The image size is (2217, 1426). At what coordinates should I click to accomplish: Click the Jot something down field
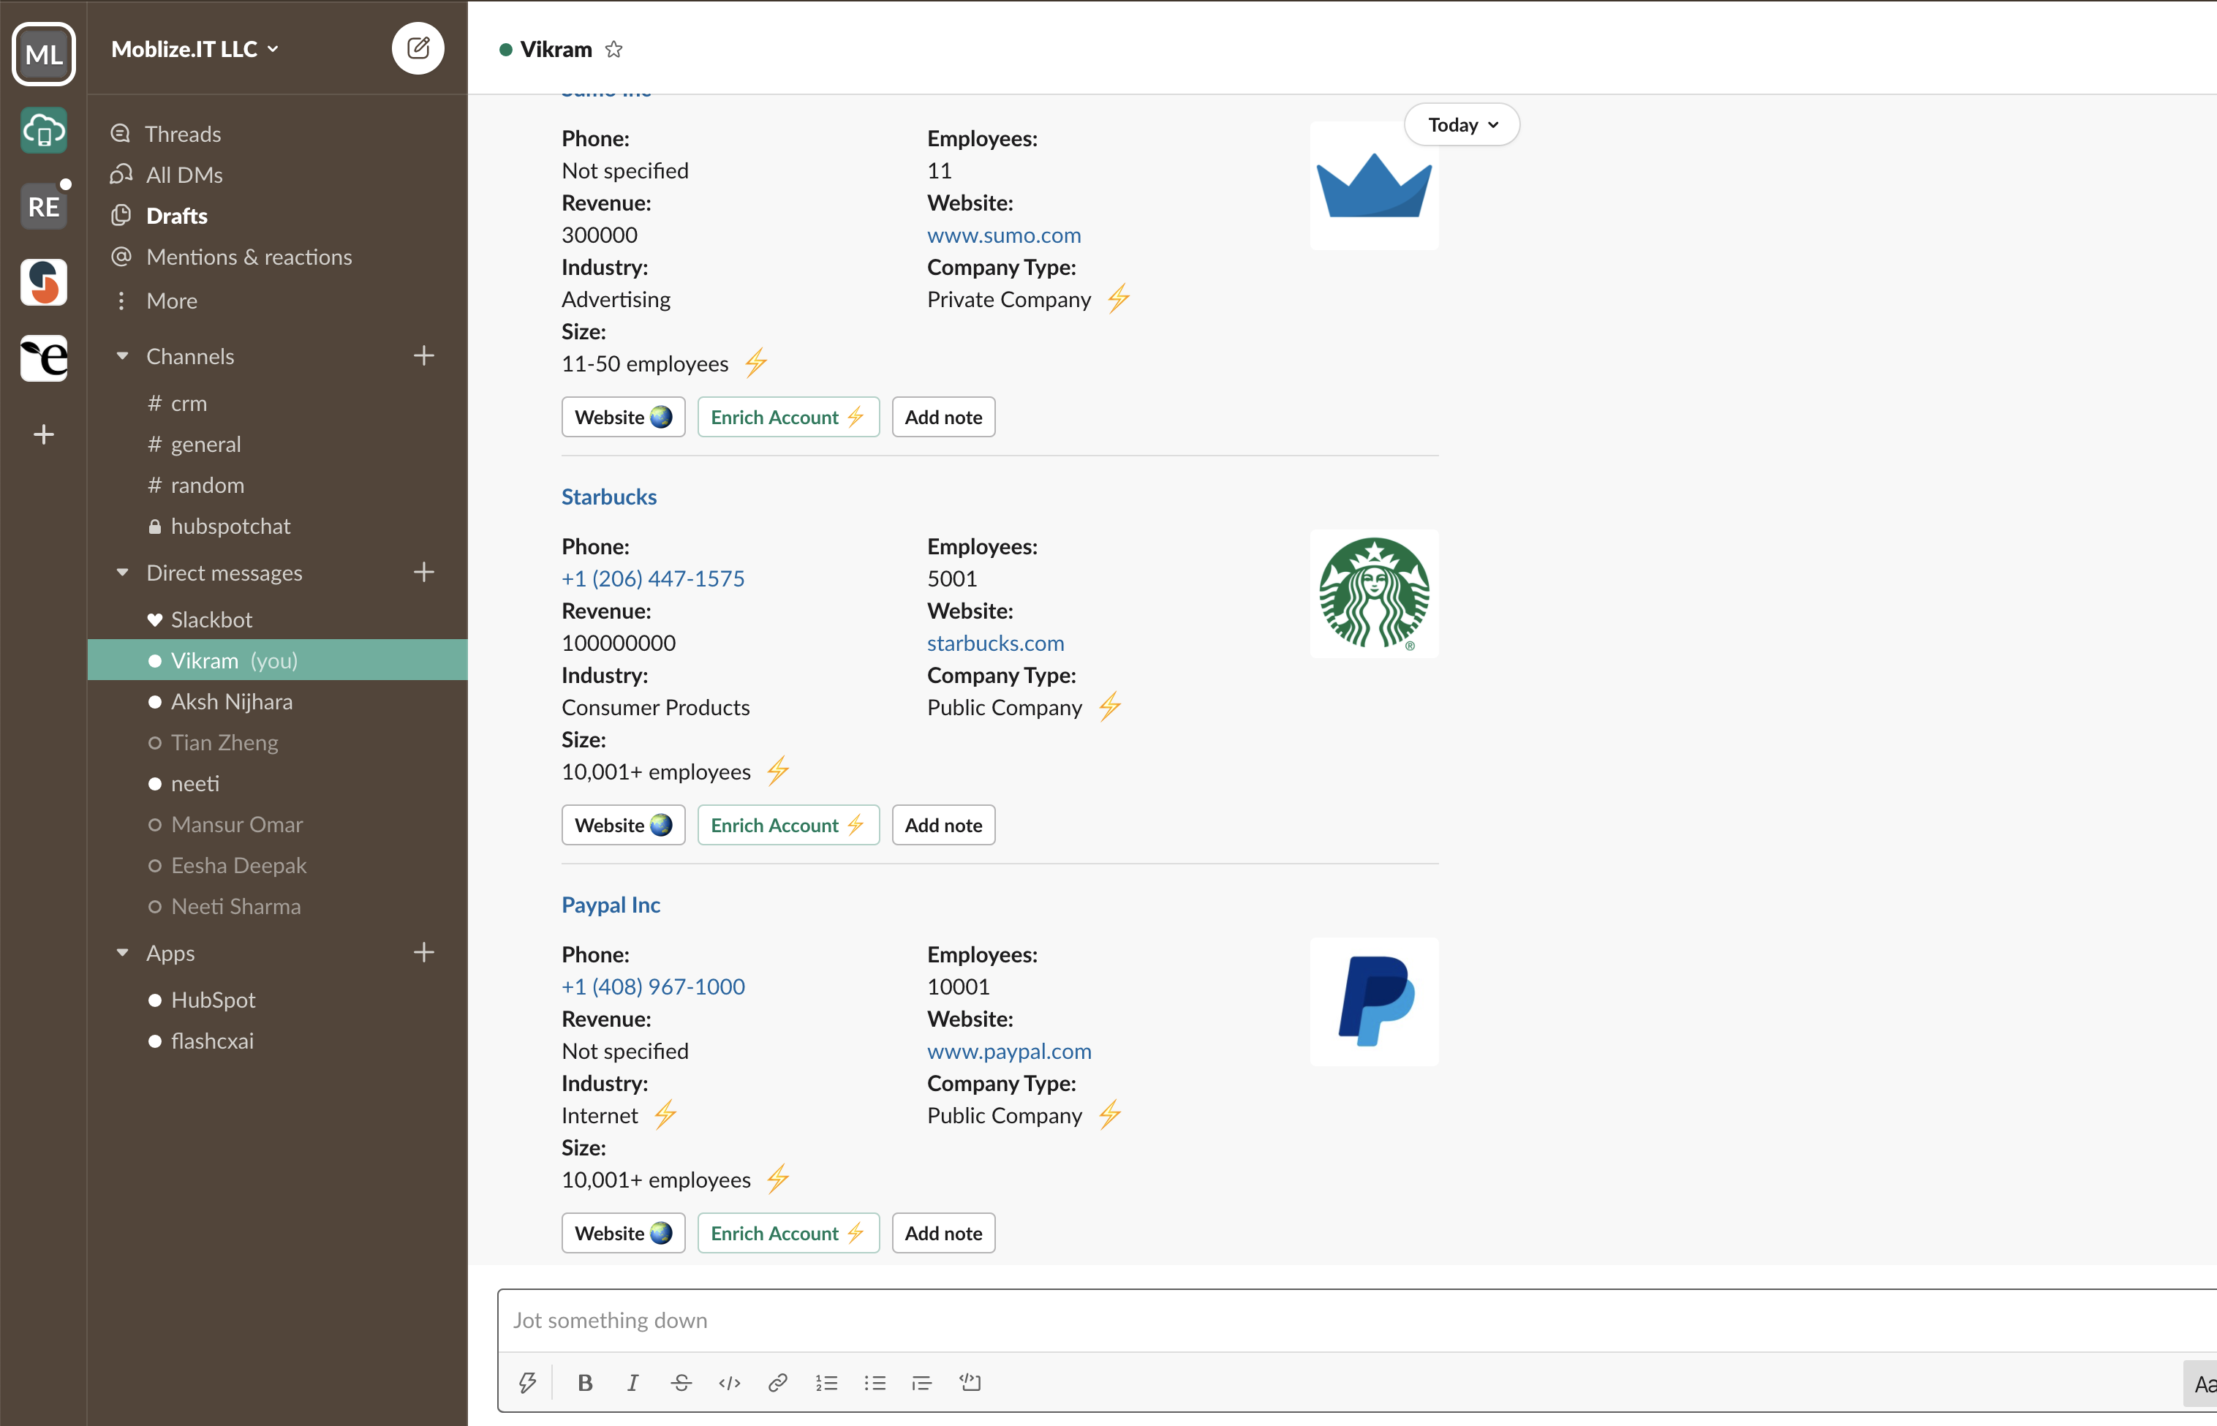click(1296, 1319)
